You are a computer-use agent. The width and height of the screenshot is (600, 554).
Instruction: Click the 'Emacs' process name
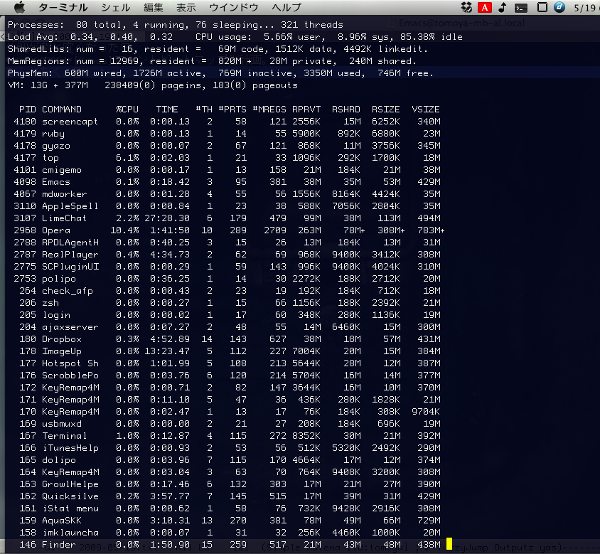pos(56,182)
